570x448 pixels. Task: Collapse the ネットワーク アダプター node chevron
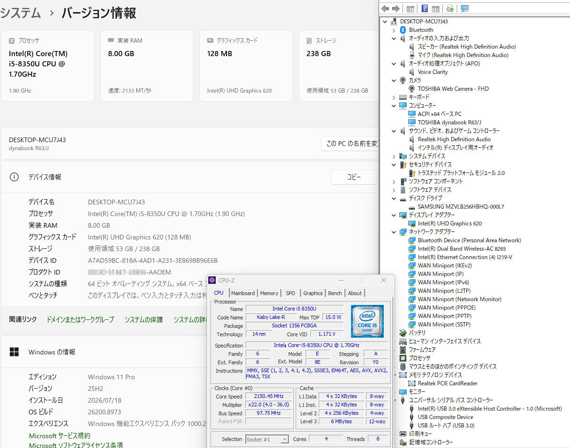pyautogui.click(x=394, y=232)
